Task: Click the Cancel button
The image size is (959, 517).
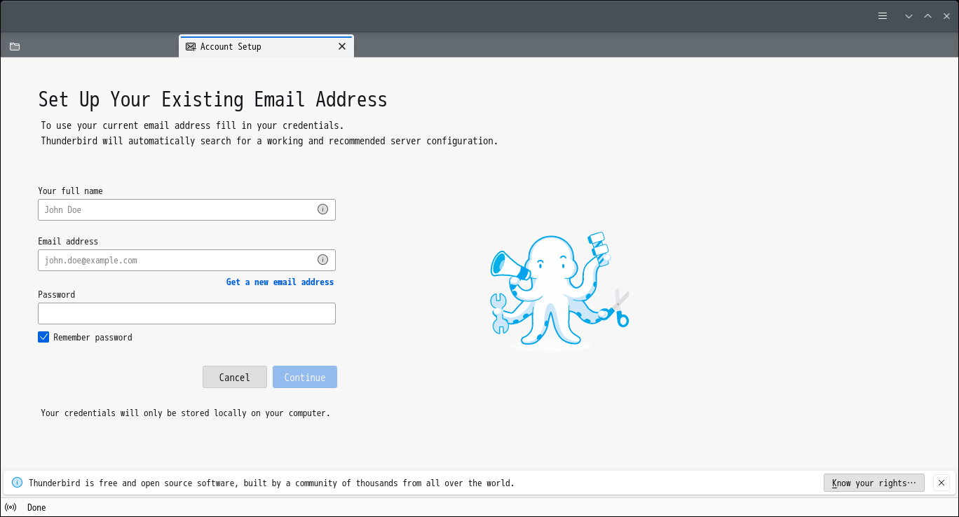Action: point(234,377)
